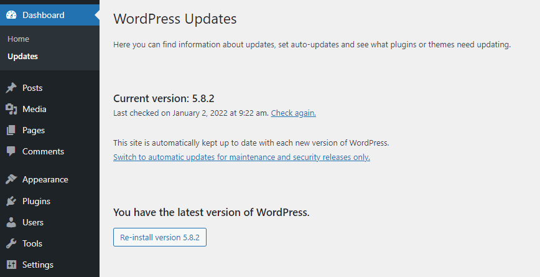Click the stacked pages icon for Pages
The image size is (540, 277).
[x=11, y=130]
